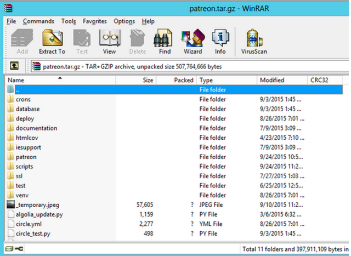Click the WinRAR title bar books icon
This screenshot has height=256, width=351.
pyautogui.click(x=8, y=8)
